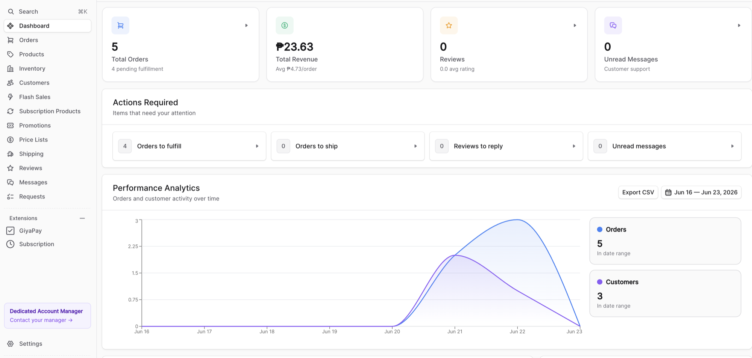Click the Export CSV button
Screen dimensions: 752x358
point(638,193)
